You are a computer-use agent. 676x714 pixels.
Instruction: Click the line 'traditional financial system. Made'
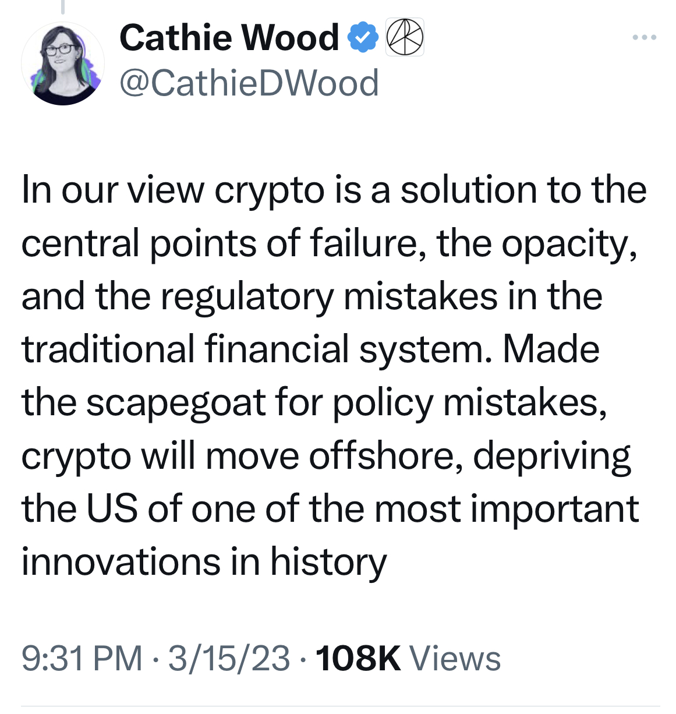[x=310, y=349]
